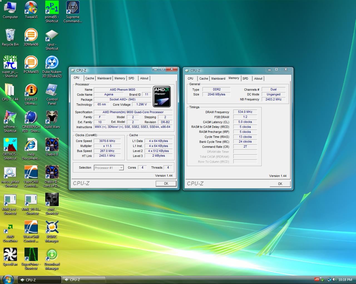Switch to CPU tab in right CPU-Z window

[191, 78]
